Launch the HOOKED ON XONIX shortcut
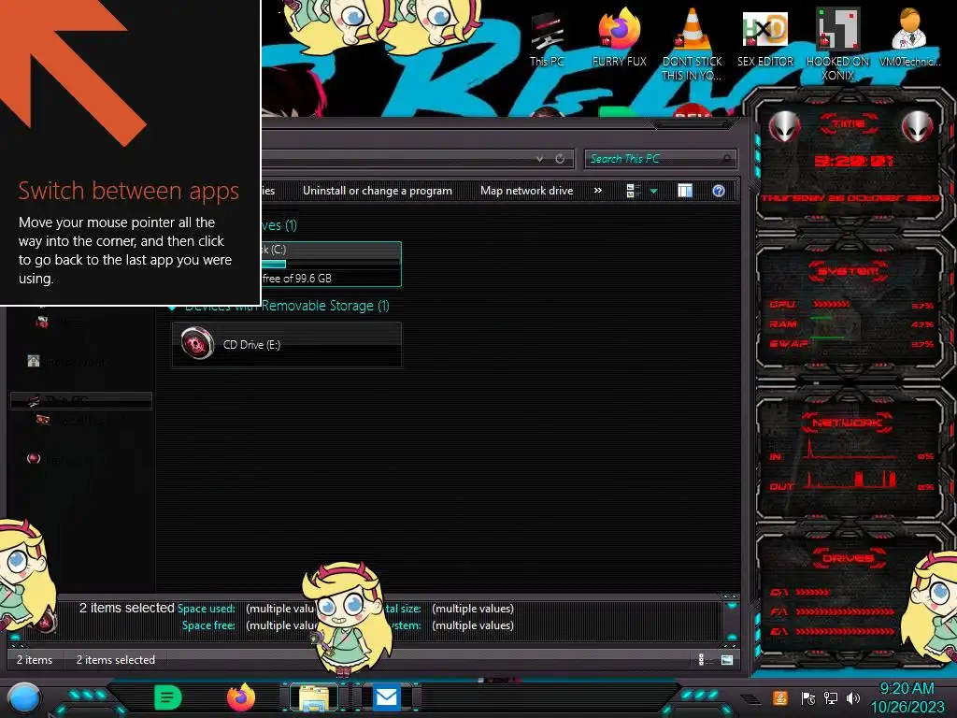 click(837, 44)
